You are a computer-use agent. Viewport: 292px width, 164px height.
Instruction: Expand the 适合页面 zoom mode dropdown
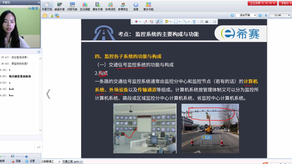coord(254,15)
